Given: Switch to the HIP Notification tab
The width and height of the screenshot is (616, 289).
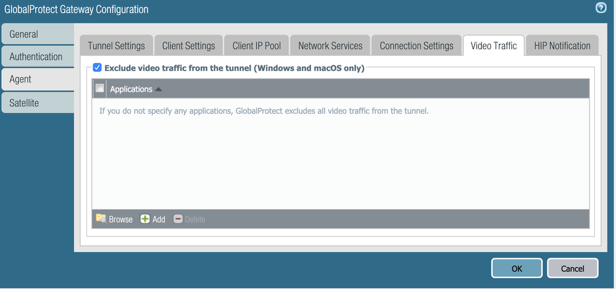Looking at the screenshot, I should (x=562, y=46).
